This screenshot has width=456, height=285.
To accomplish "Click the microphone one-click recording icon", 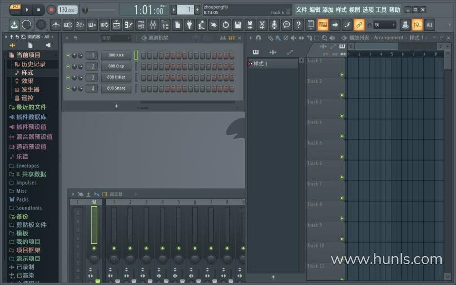I will (274, 25).
